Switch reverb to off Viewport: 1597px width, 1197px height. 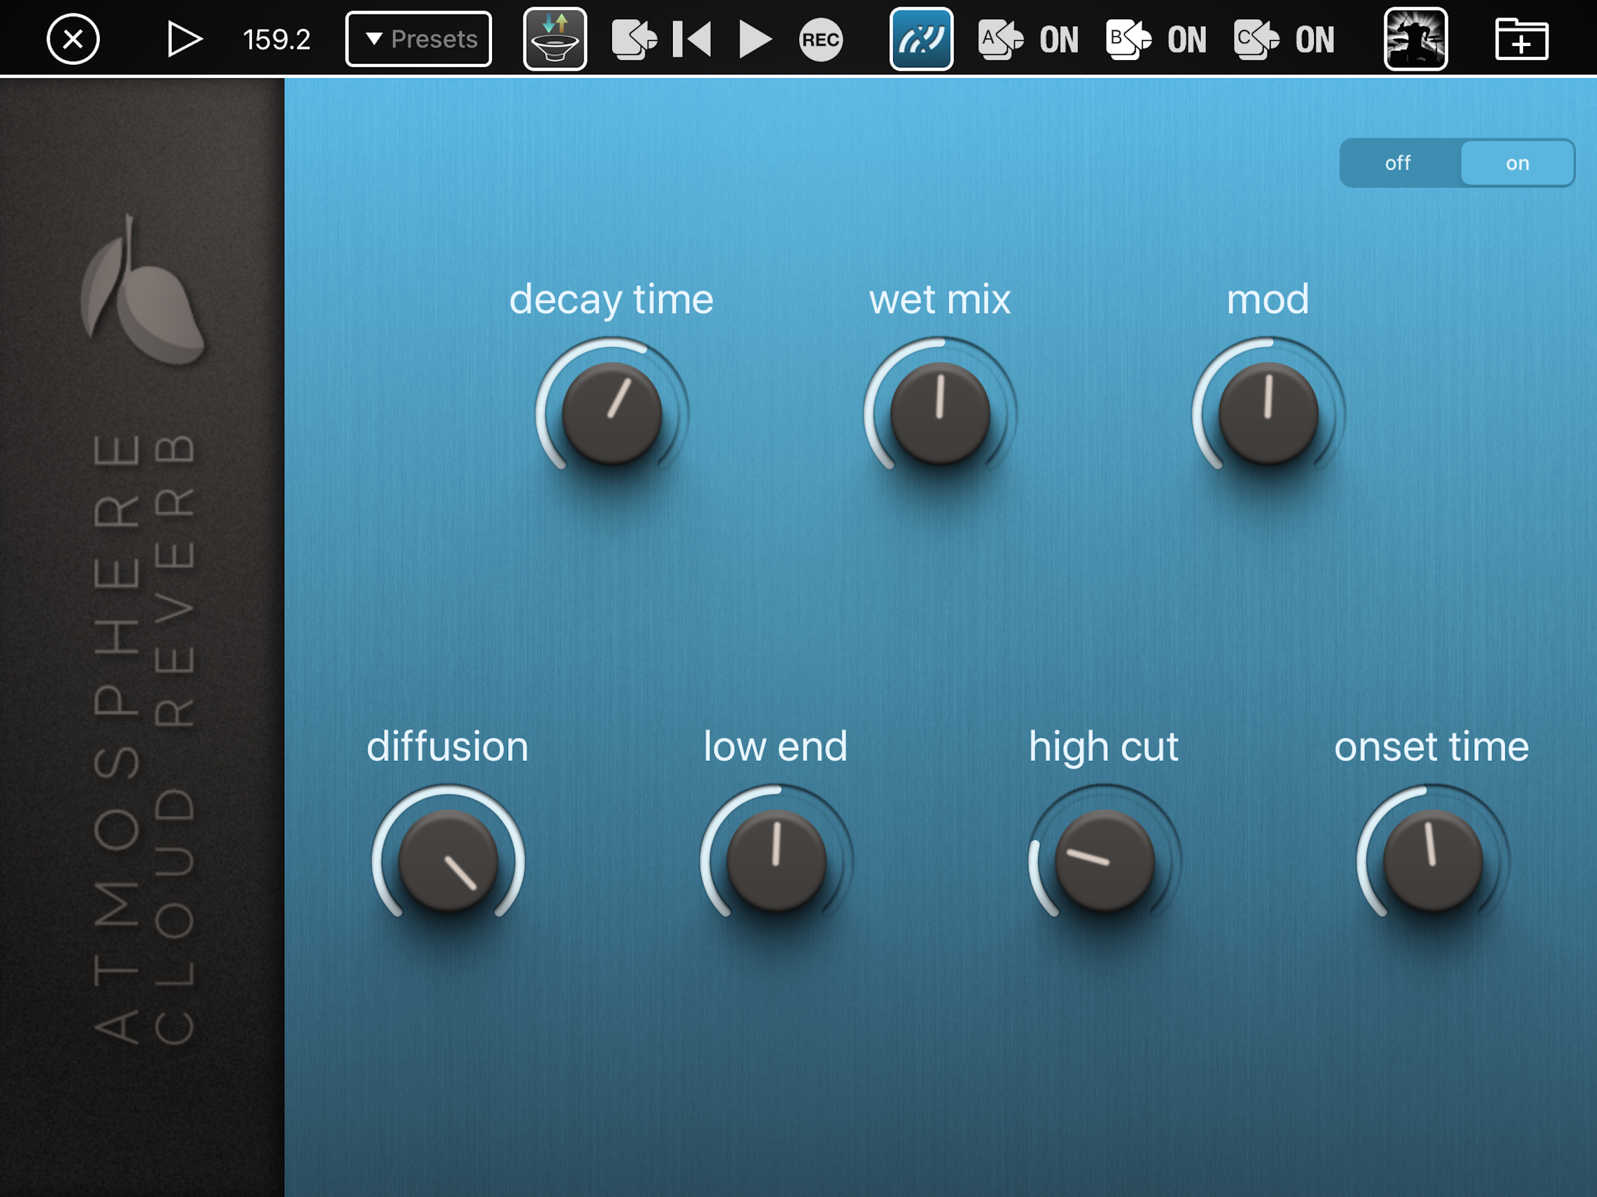(1399, 163)
